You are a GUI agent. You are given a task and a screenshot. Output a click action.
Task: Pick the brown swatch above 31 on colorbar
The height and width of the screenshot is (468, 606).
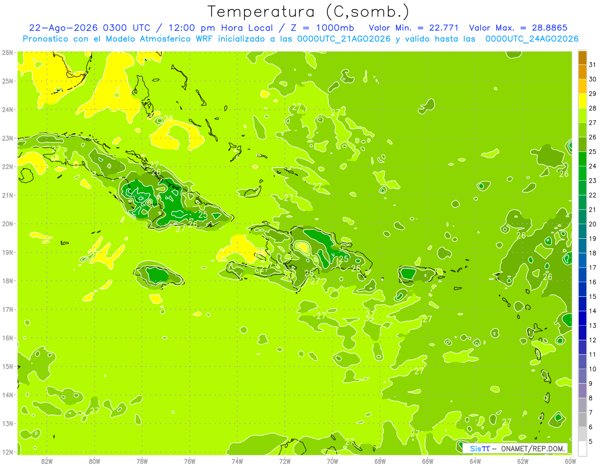tap(582, 58)
